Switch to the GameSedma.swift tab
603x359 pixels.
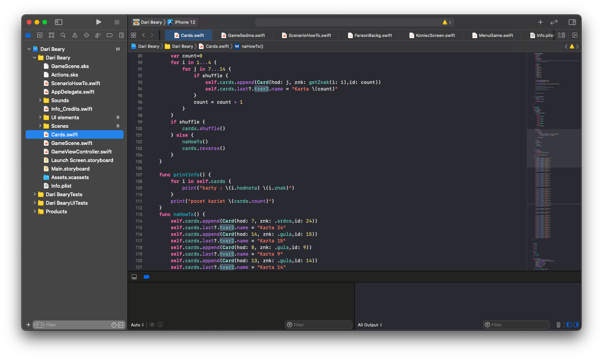point(246,35)
